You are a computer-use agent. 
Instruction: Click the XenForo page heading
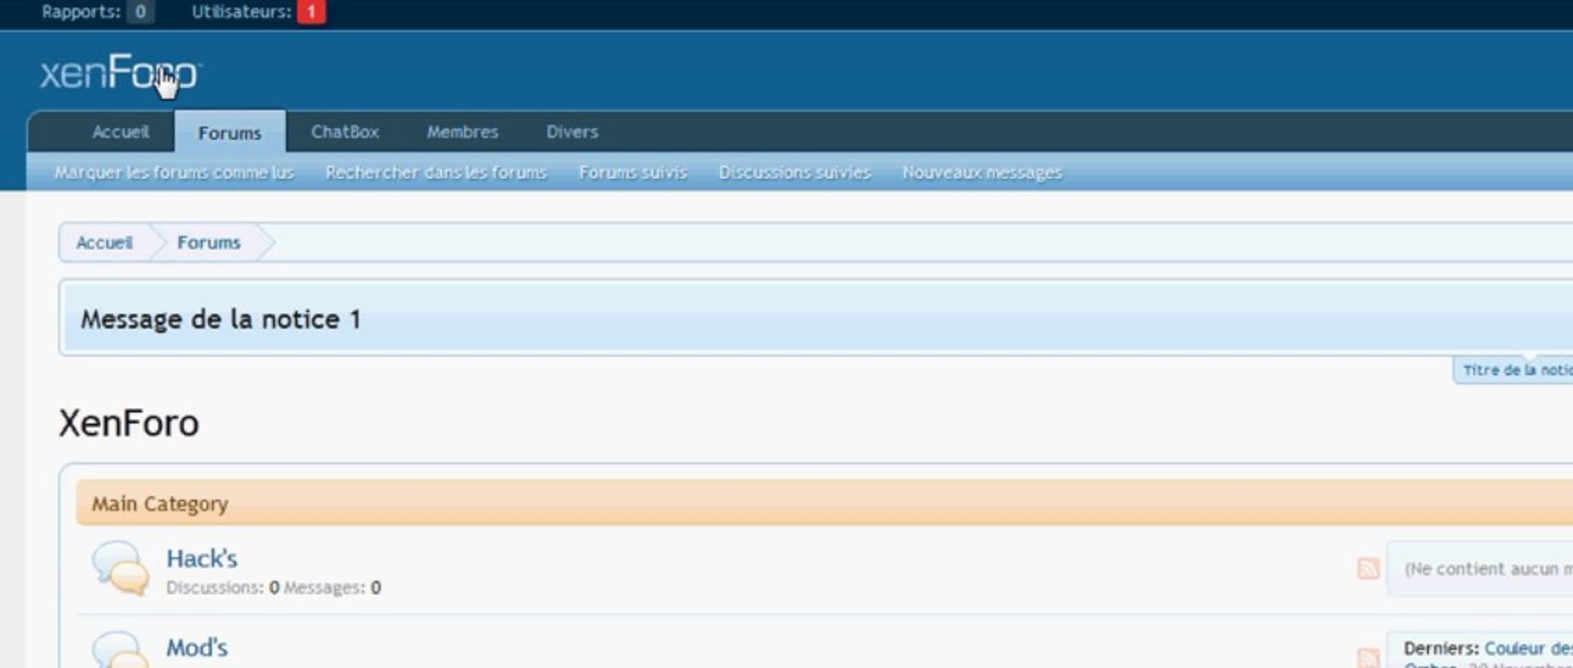coord(129,423)
